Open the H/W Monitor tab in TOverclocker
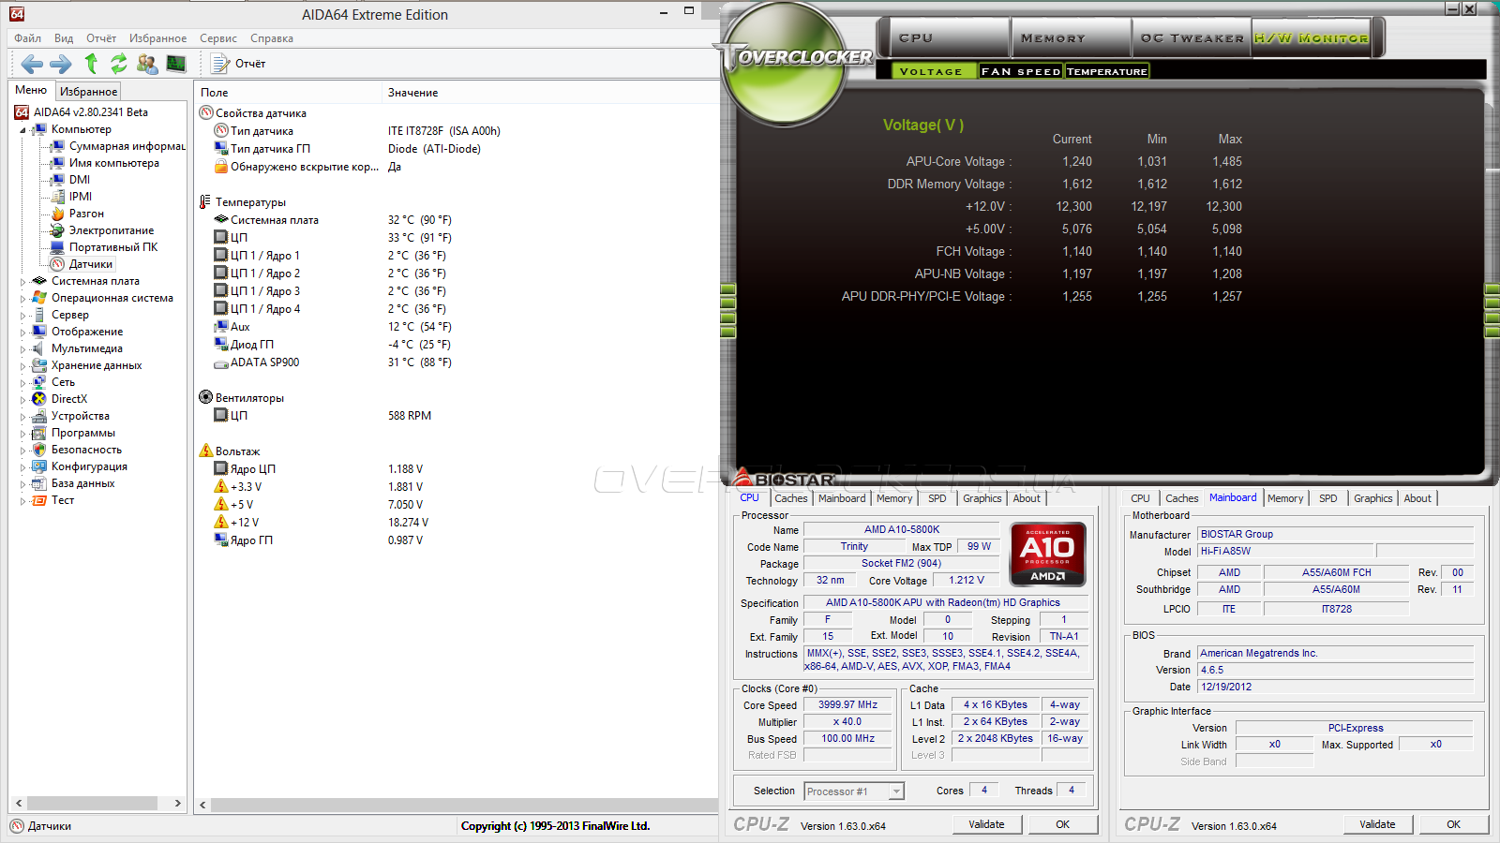Screen dimensions: 1500x843 (x=1312, y=38)
